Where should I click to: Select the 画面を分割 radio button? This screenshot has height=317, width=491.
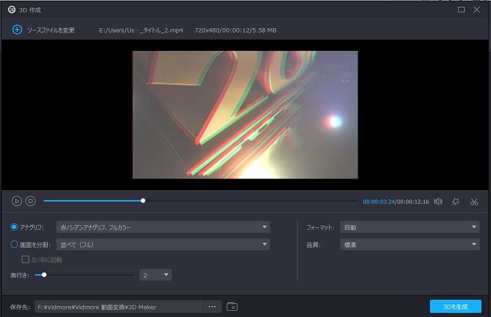[x=15, y=245]
